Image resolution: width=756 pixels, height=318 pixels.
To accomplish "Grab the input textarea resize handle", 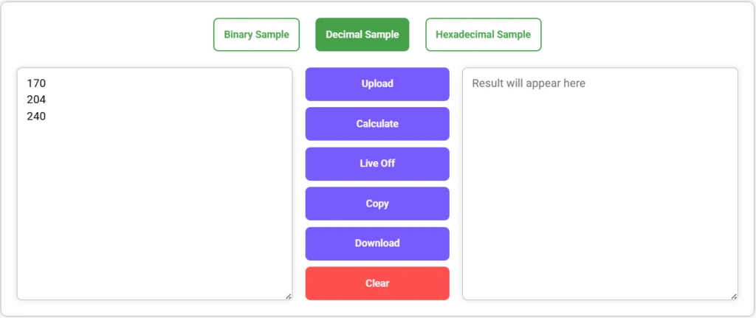I will pyautogui.click(x=288, y=296).
